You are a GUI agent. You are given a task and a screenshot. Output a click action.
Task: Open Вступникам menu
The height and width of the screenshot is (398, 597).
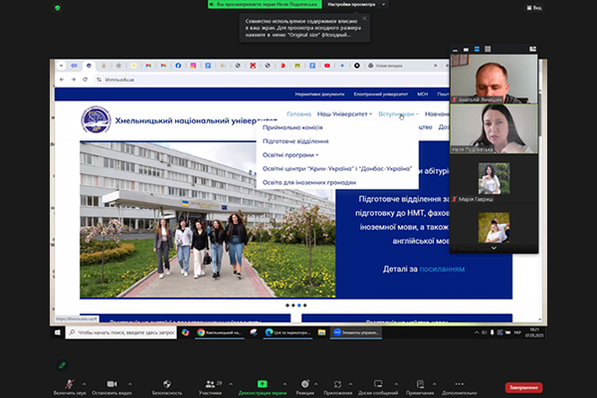pyautogui.click(x=398, y=113)
